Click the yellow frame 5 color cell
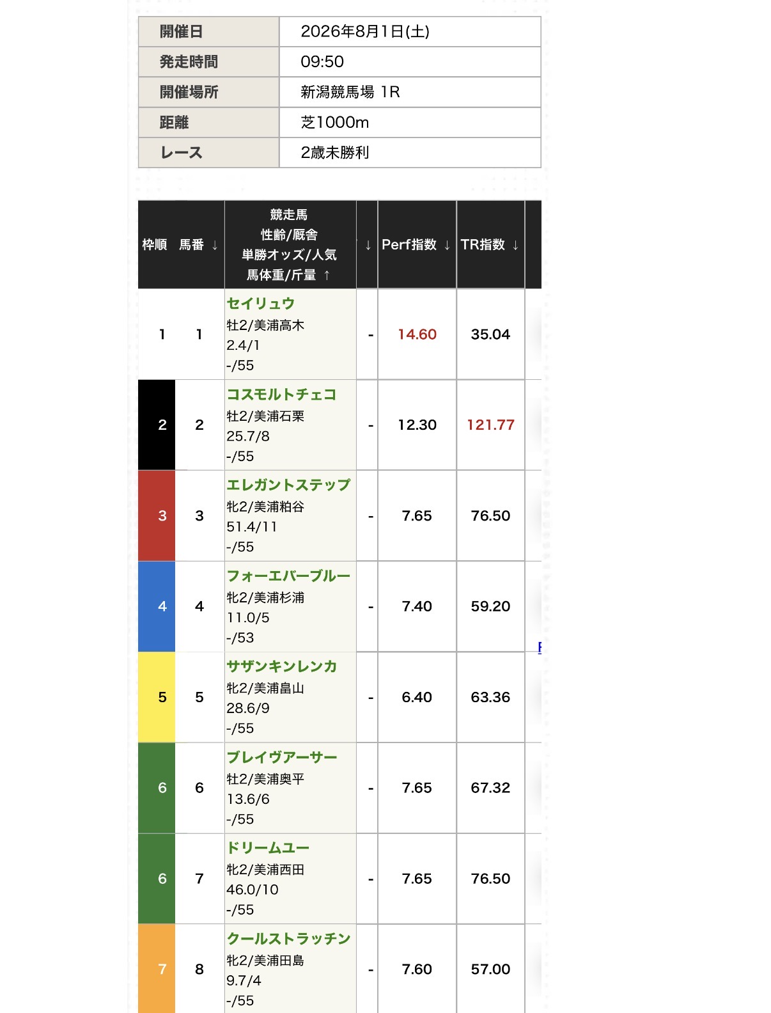Viewport: 771px width, 1013px height. 157,697
